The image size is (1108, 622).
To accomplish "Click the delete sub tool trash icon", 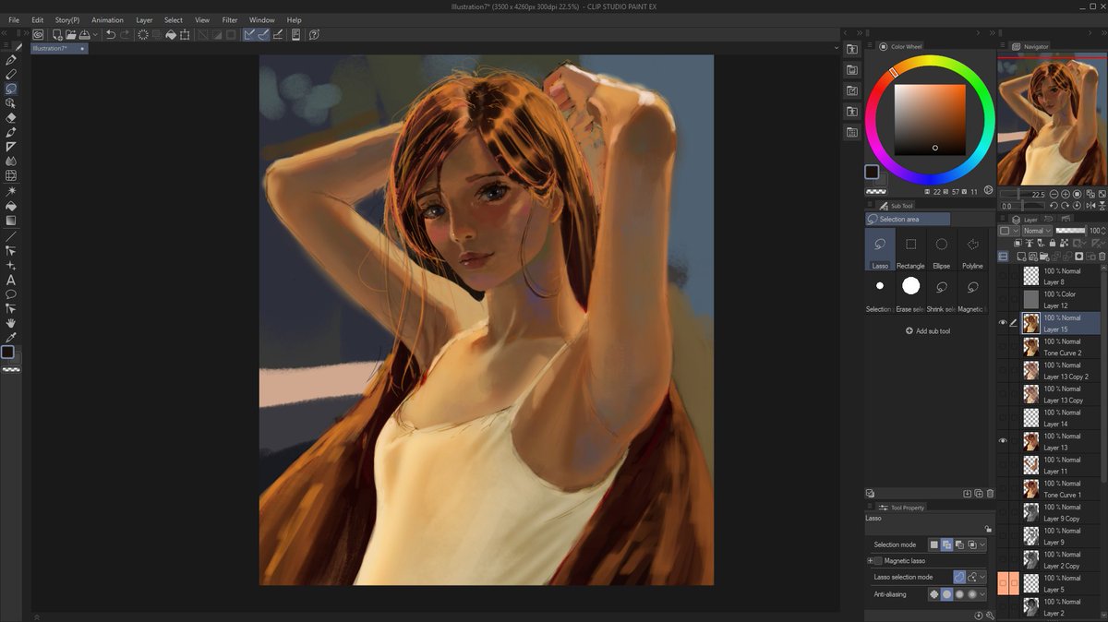I will click(x=990, y=494).
